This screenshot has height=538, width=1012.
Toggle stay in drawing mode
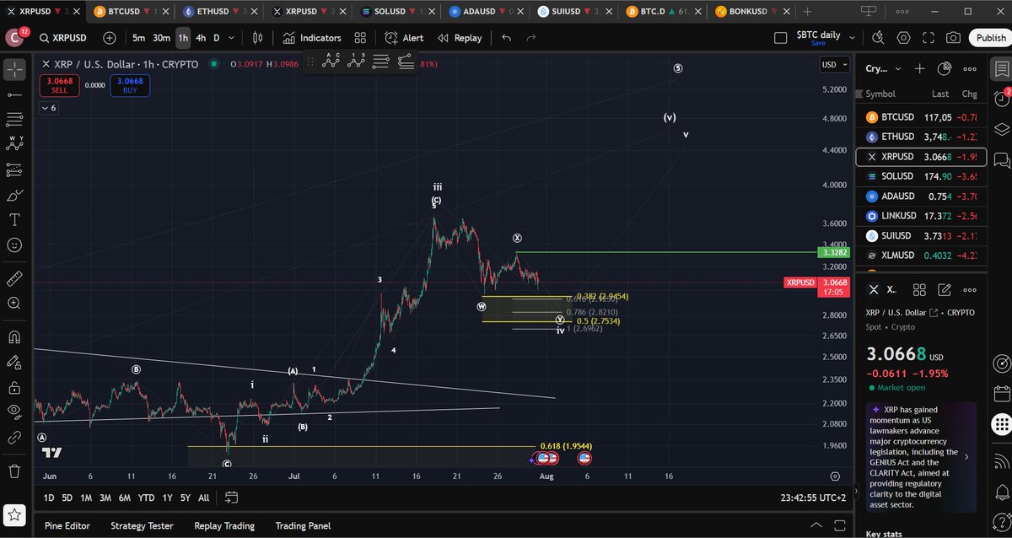click(14, 363)
